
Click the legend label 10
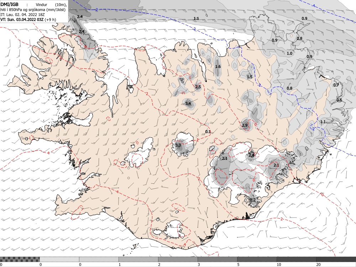tap(279, 265)
